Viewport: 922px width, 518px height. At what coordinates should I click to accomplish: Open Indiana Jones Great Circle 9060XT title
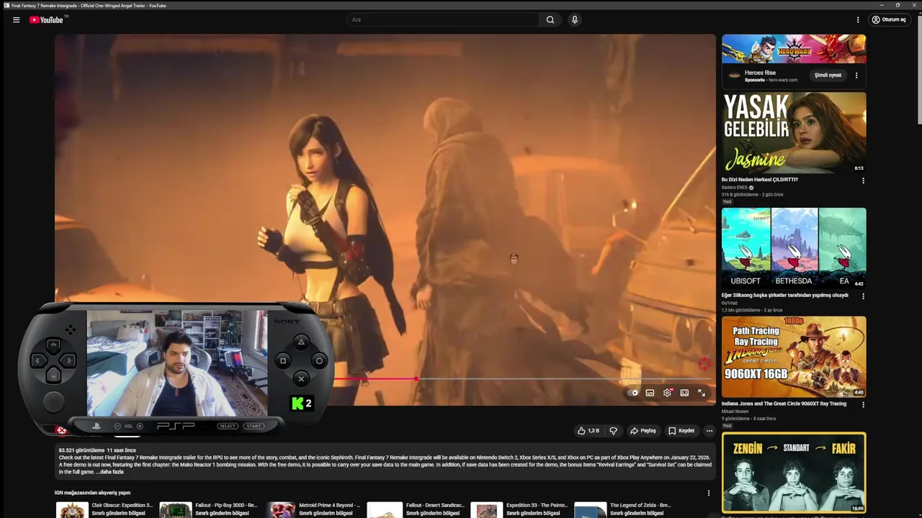pos(784,404)
